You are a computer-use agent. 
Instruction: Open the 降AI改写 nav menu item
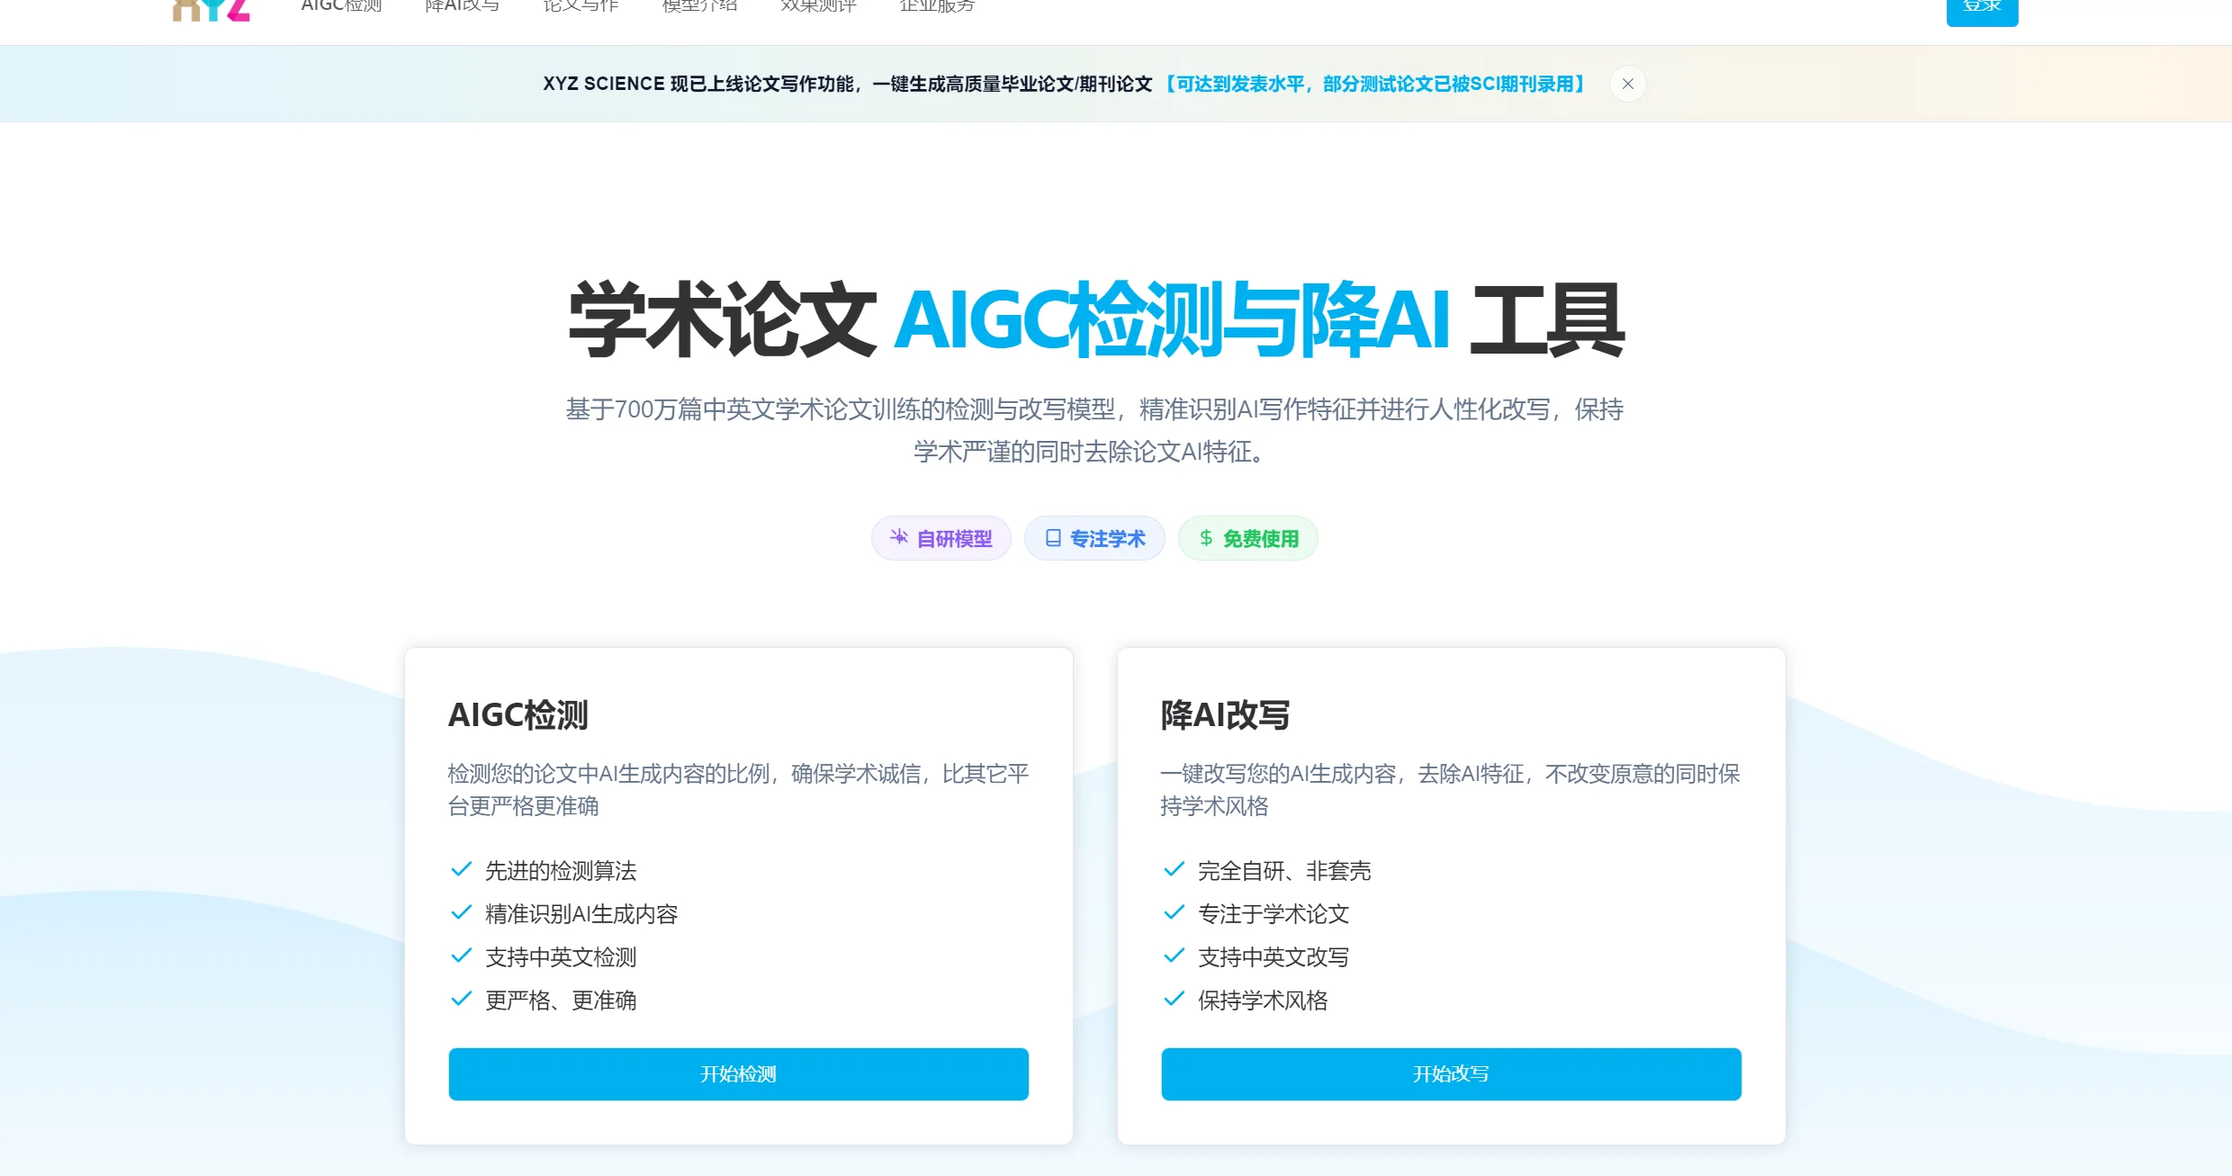(x=462, y=6)
